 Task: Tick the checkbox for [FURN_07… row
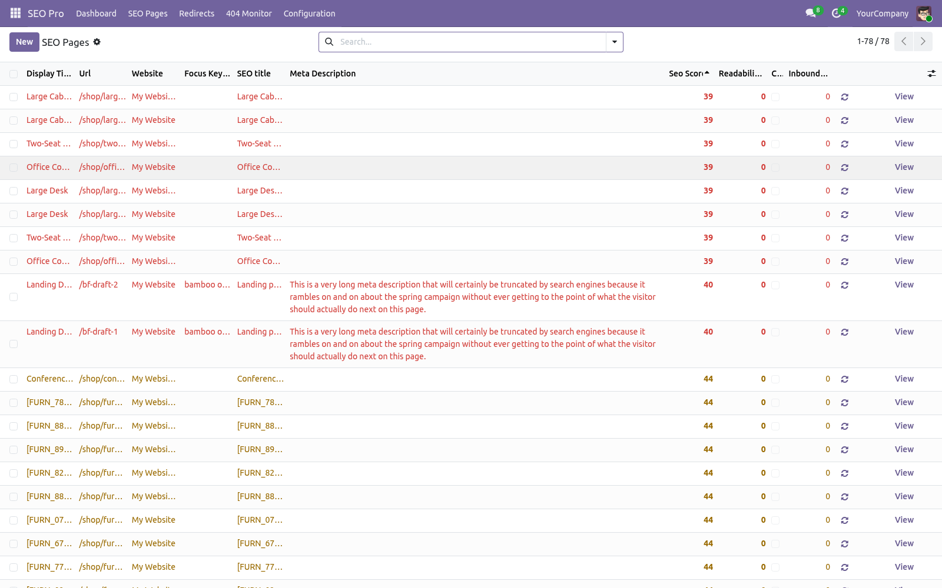[14, 520]
